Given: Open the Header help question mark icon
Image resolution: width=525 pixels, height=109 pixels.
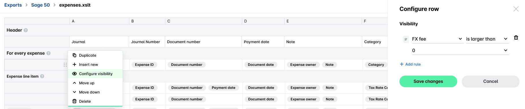Looking at the screenshot, I should (26, 30).
